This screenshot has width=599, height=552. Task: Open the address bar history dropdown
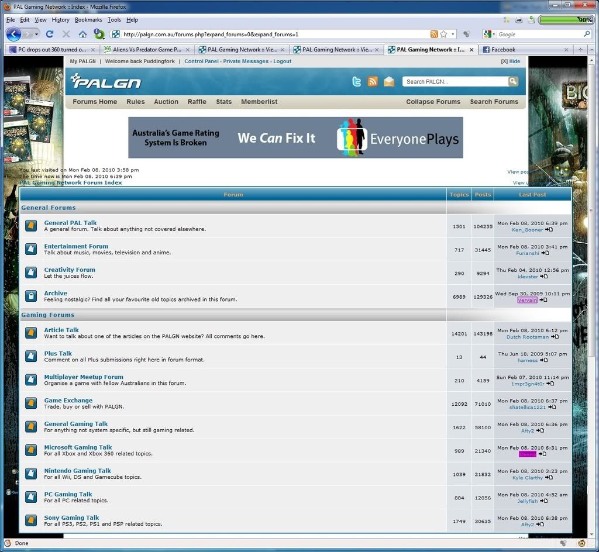pos(453,34)
